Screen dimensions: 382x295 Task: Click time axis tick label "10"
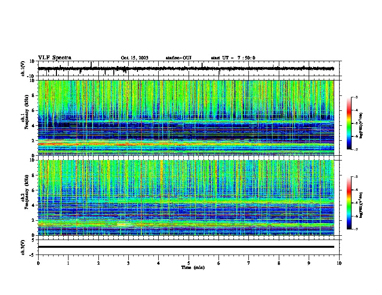(x=339, y=263)
